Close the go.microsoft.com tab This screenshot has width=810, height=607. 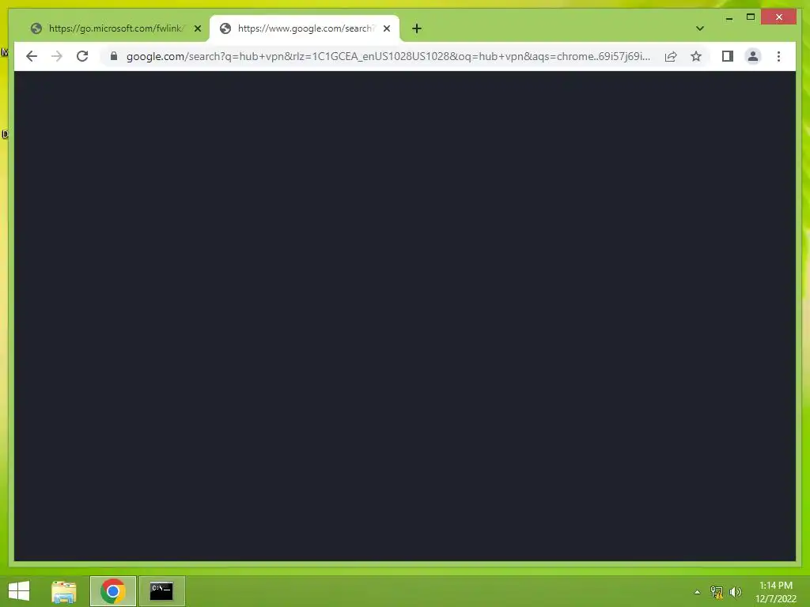coord(197,28)
